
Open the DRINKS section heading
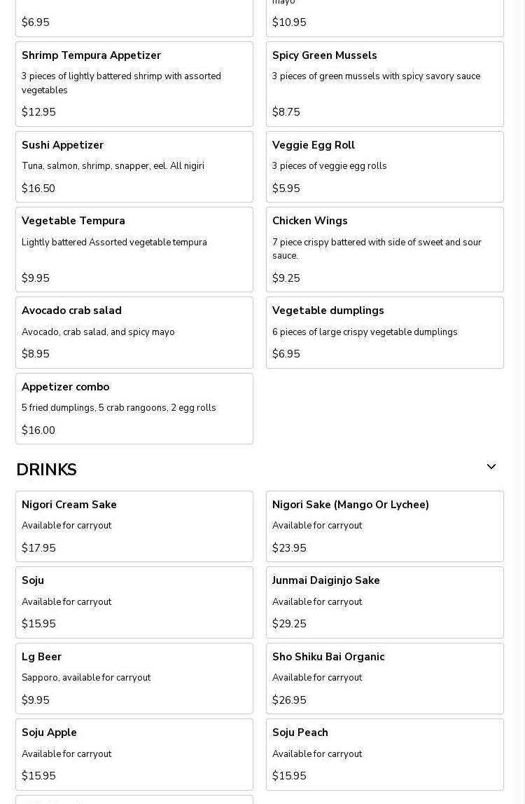click(x=46, y=470)
